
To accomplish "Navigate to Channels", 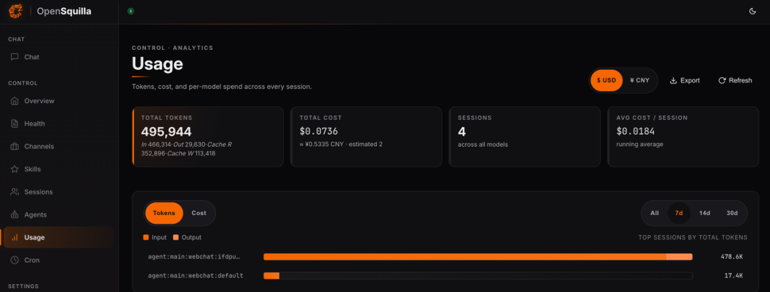I will pyautogui.click(x=59, y=146).
